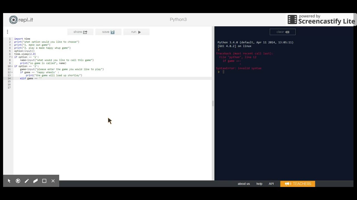Viewport: 357px width, 200px height.
Task: Select the Screencastify mouse pointer tool
Action: (x=9, y=181)
